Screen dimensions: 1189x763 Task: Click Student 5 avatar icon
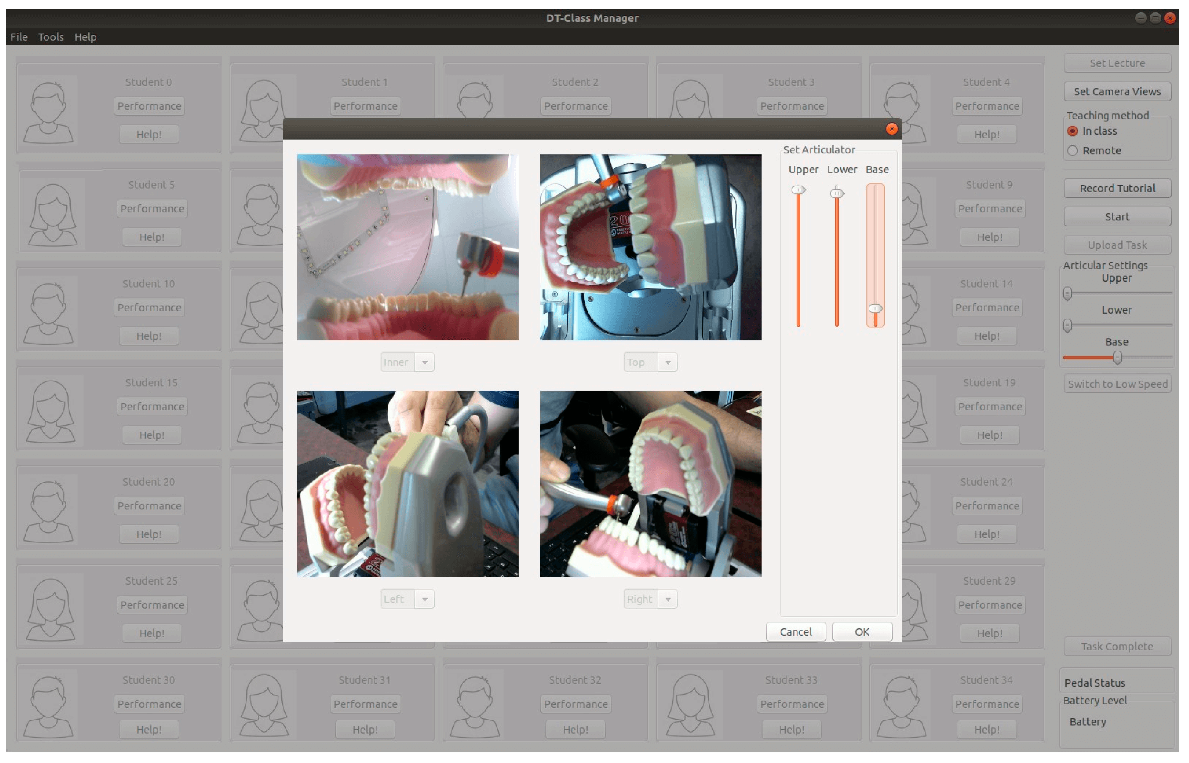tap(53, 215)
